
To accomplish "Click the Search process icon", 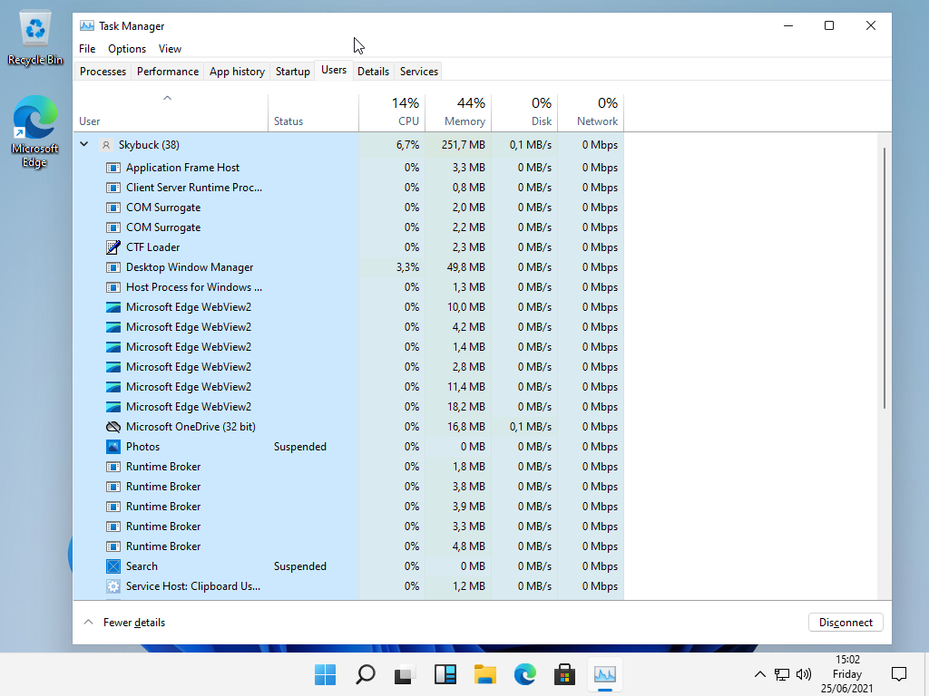I will [113, 566].
